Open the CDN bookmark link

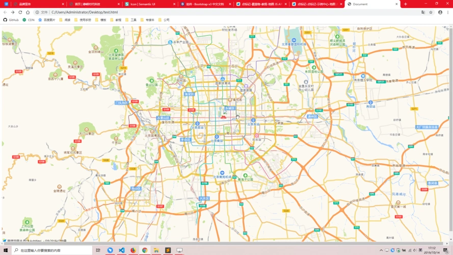pyautogui.click(x=29, y=20)
